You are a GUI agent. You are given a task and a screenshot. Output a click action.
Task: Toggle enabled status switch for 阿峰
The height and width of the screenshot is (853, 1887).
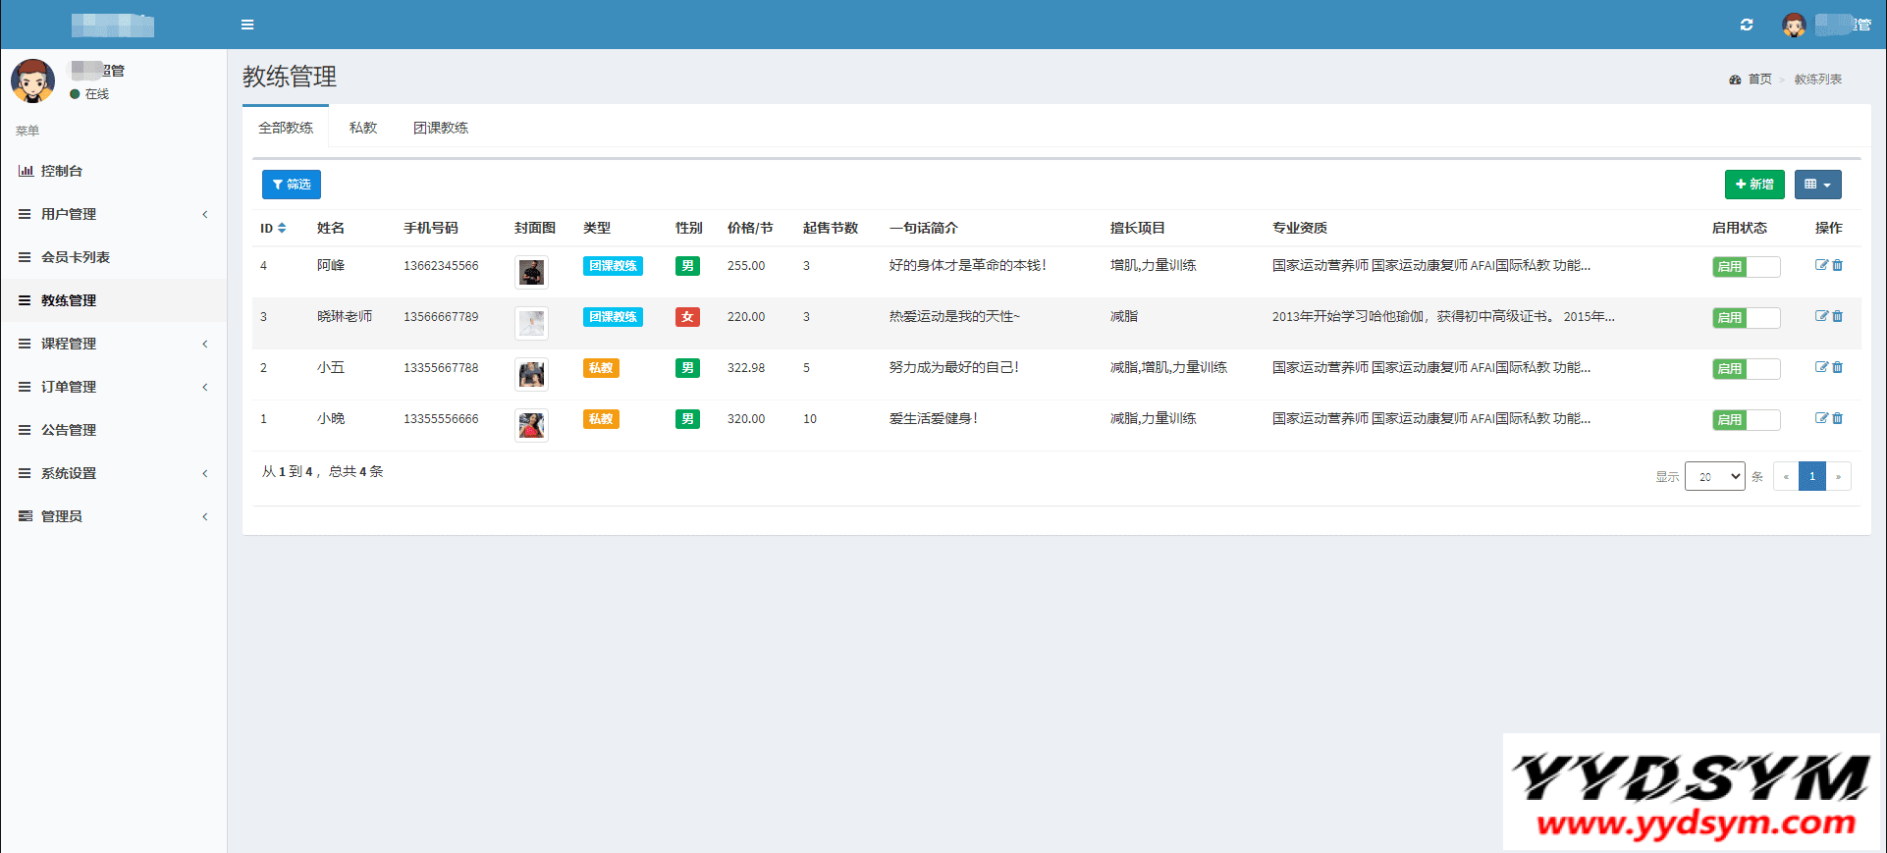click(x=1746, y=266)
